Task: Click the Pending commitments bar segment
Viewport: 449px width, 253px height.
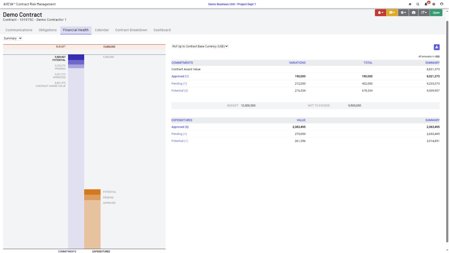Action: coord(76,62)
